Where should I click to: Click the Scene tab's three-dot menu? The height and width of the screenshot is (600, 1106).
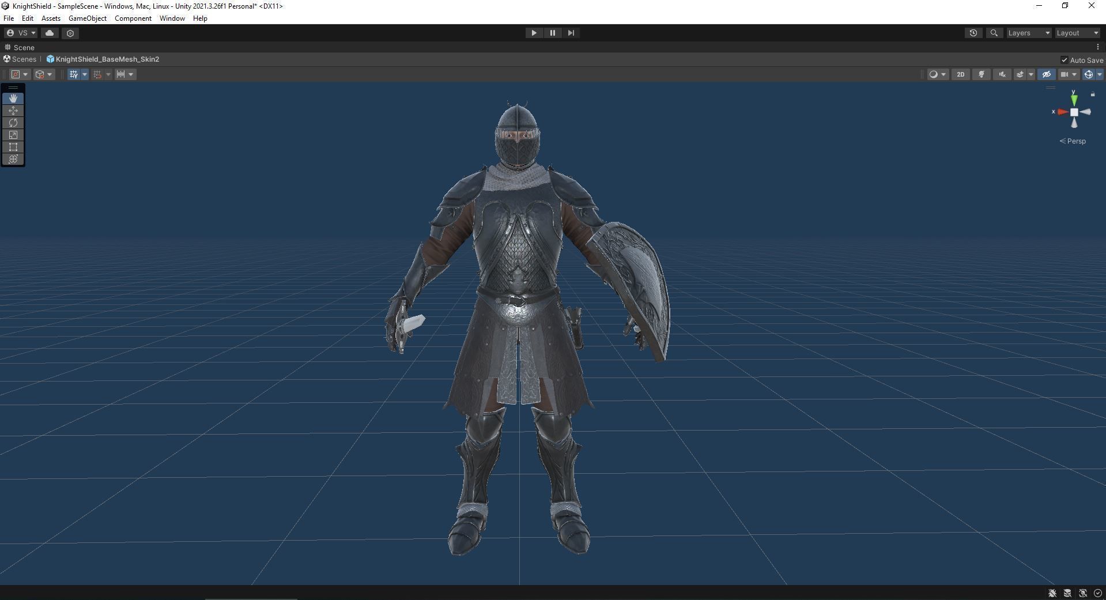1098,47
